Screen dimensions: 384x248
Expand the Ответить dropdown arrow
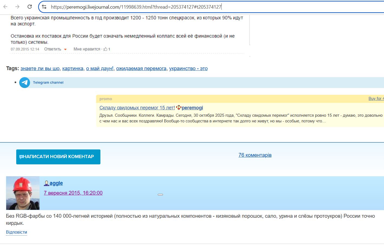tap(65, 49)
